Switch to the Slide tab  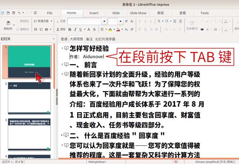pyautogui.click(x=116, y=13)
